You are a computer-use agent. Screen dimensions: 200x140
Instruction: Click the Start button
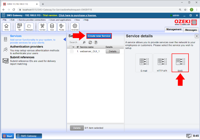[x=8, y=136]
